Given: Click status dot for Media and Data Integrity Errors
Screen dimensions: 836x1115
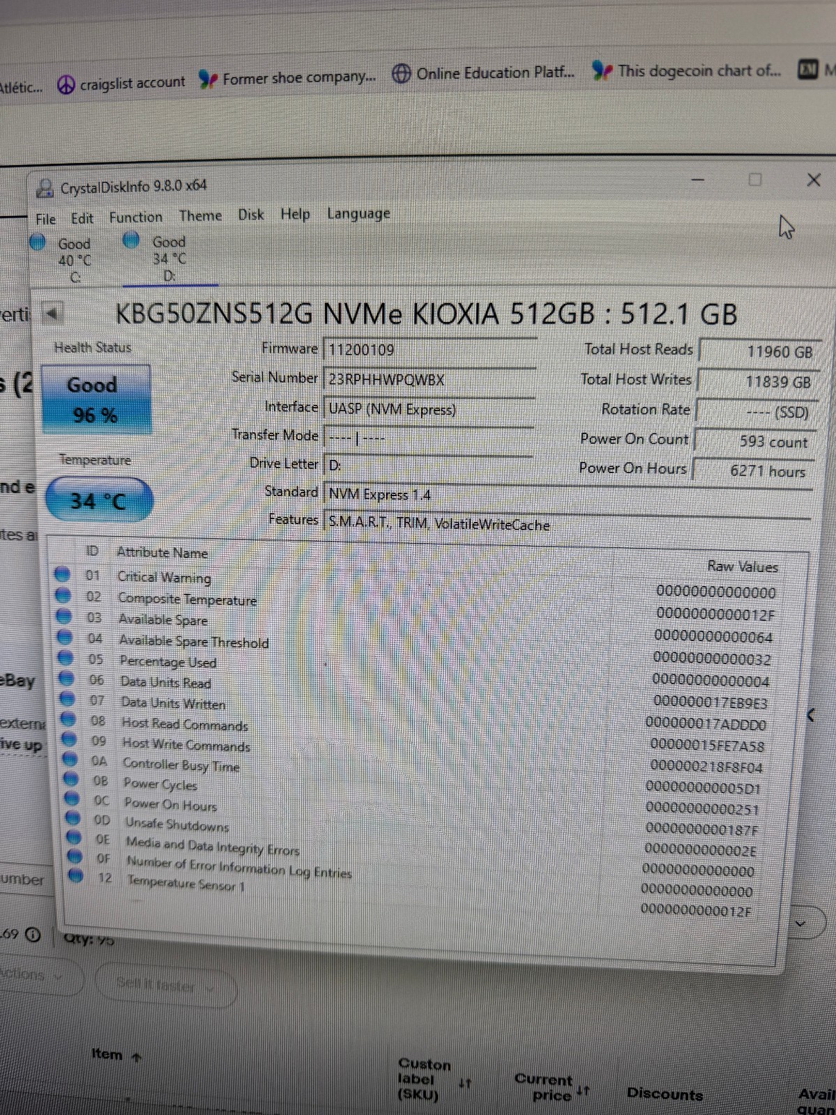Looking at the screenshot, I should 75,837.
